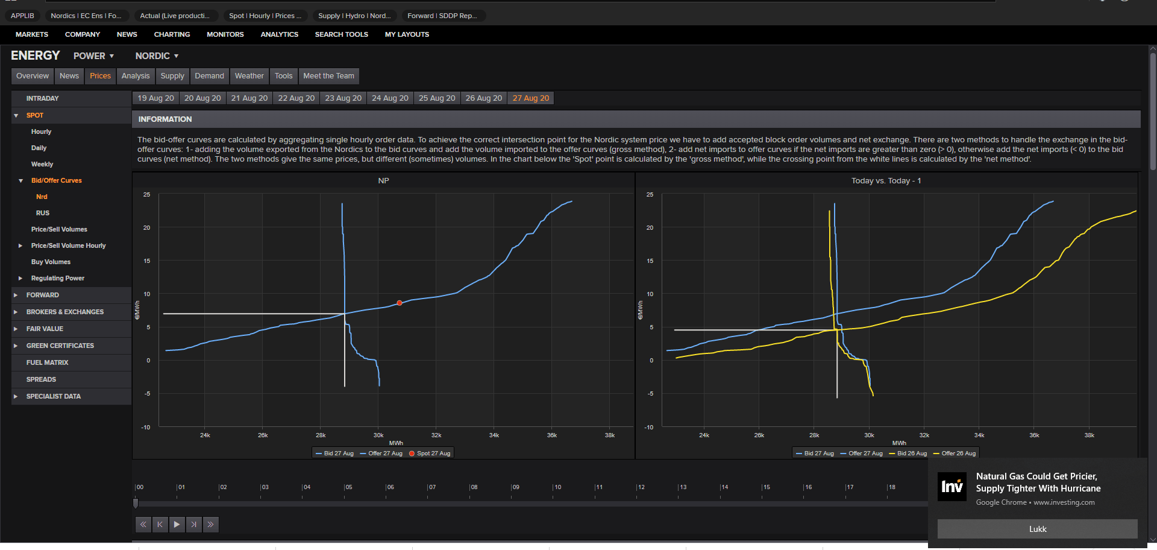Open the CHARTING menu
The height and width of the screenshot is (550, 1157).
172,34
